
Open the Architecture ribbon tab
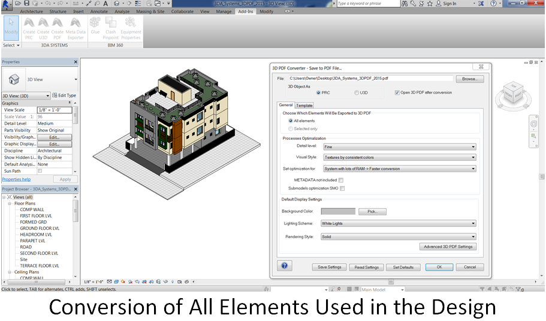(x=31, y=11)
